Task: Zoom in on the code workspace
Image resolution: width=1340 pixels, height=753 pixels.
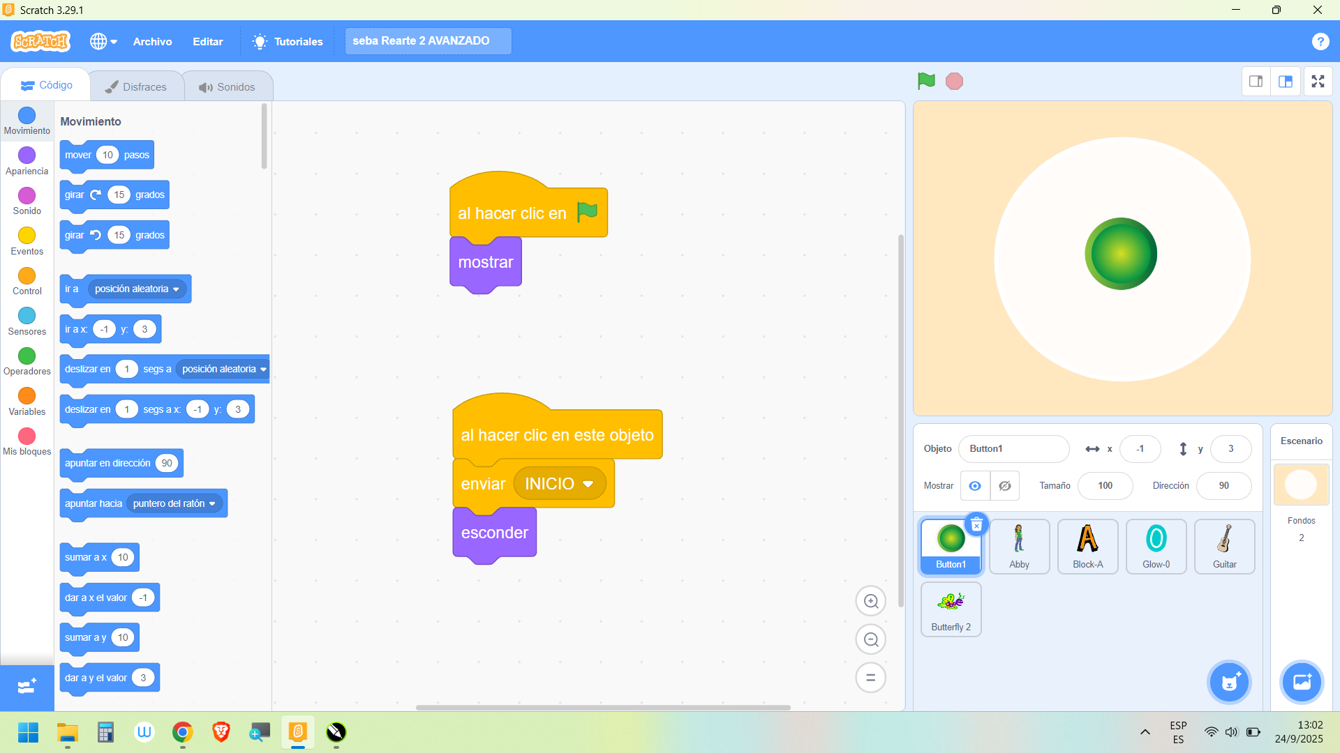Action: (870, 601)
